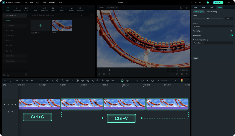Viewport: 235px width, 136px height.
Task: Take a snapshot of the preview frame
Action: tap(177, 74)
